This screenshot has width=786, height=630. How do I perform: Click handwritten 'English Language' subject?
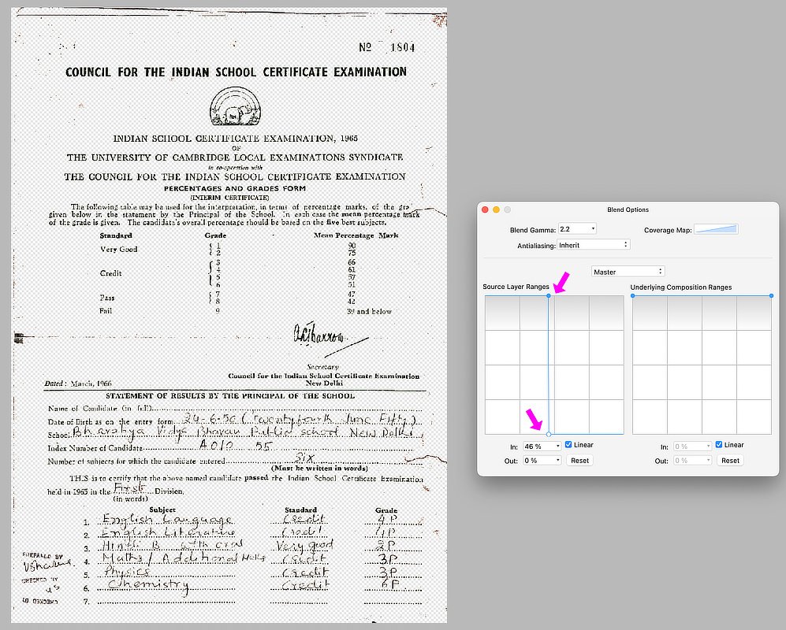click(167, 519)
